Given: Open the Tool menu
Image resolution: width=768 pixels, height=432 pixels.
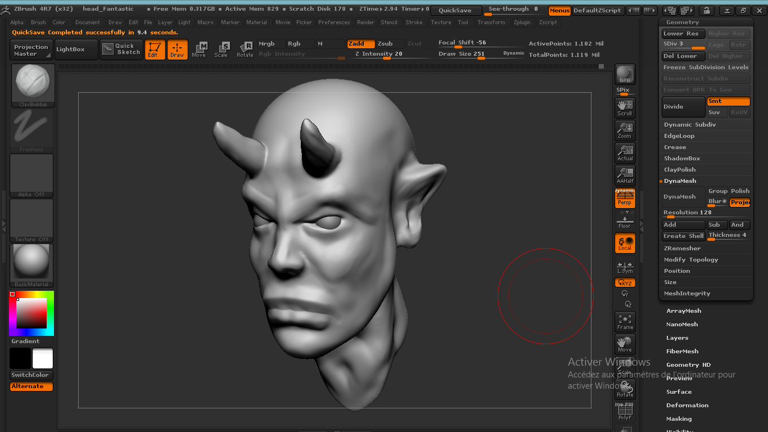Looking at the screenshot, I should coord(463,22).
